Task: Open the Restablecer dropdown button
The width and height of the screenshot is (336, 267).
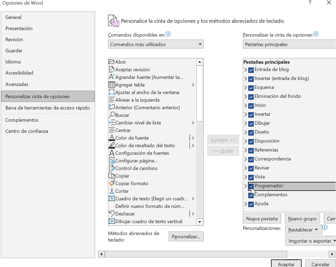Action: point(303,230)
